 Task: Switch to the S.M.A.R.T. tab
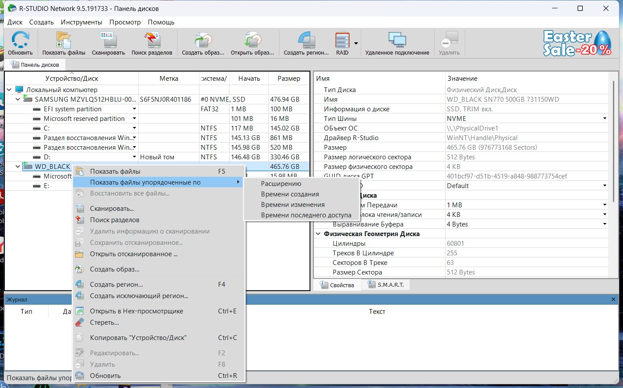pos(386,285)
